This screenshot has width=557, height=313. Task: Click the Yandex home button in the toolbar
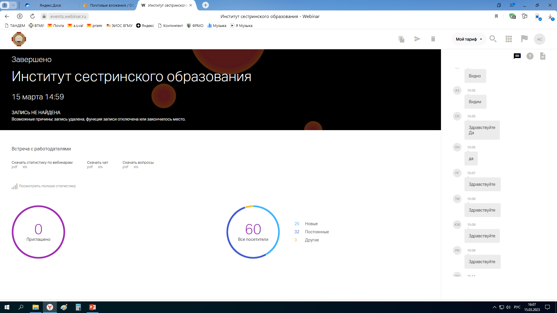point(20,16)
